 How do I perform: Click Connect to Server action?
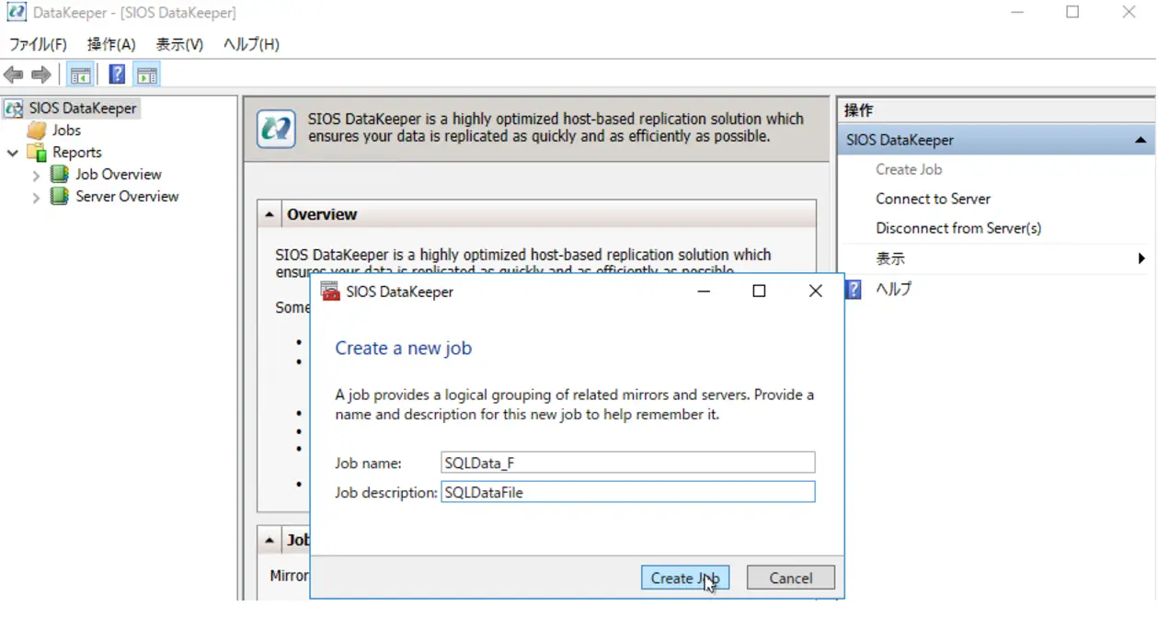[933, 200]
